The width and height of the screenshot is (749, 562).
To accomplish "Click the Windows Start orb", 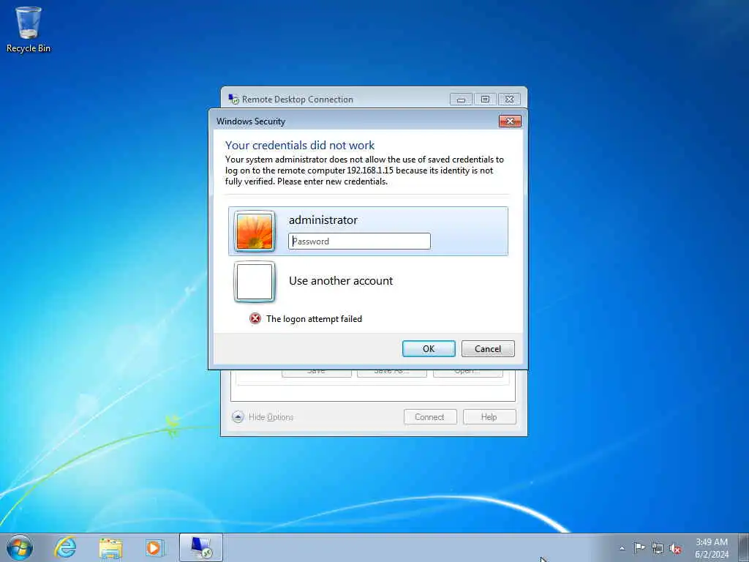I will coord(20,547).
